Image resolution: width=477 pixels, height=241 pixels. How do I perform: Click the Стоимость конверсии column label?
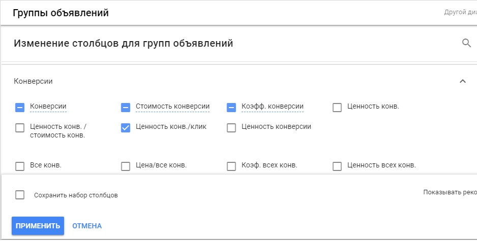(172, 107)
